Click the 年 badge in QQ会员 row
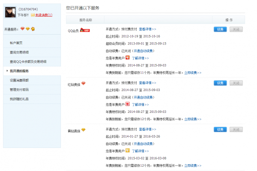Screen dimensions: 257x171 click(x=128, y=58)
